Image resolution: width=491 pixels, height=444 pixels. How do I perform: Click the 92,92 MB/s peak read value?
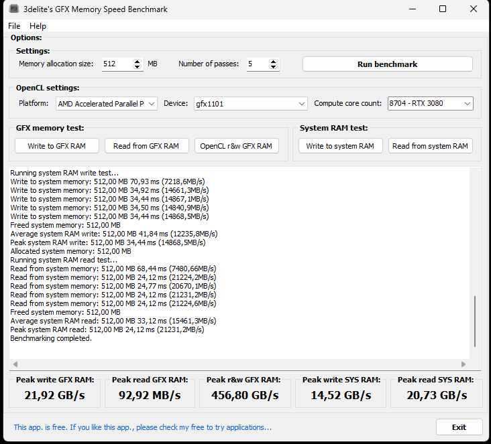tap(150, 395)
